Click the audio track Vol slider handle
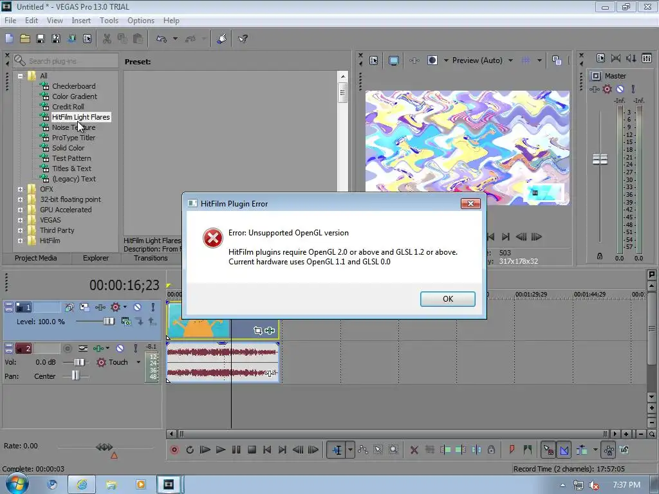This screenshot has width=659, height=494. click(79, 362)
